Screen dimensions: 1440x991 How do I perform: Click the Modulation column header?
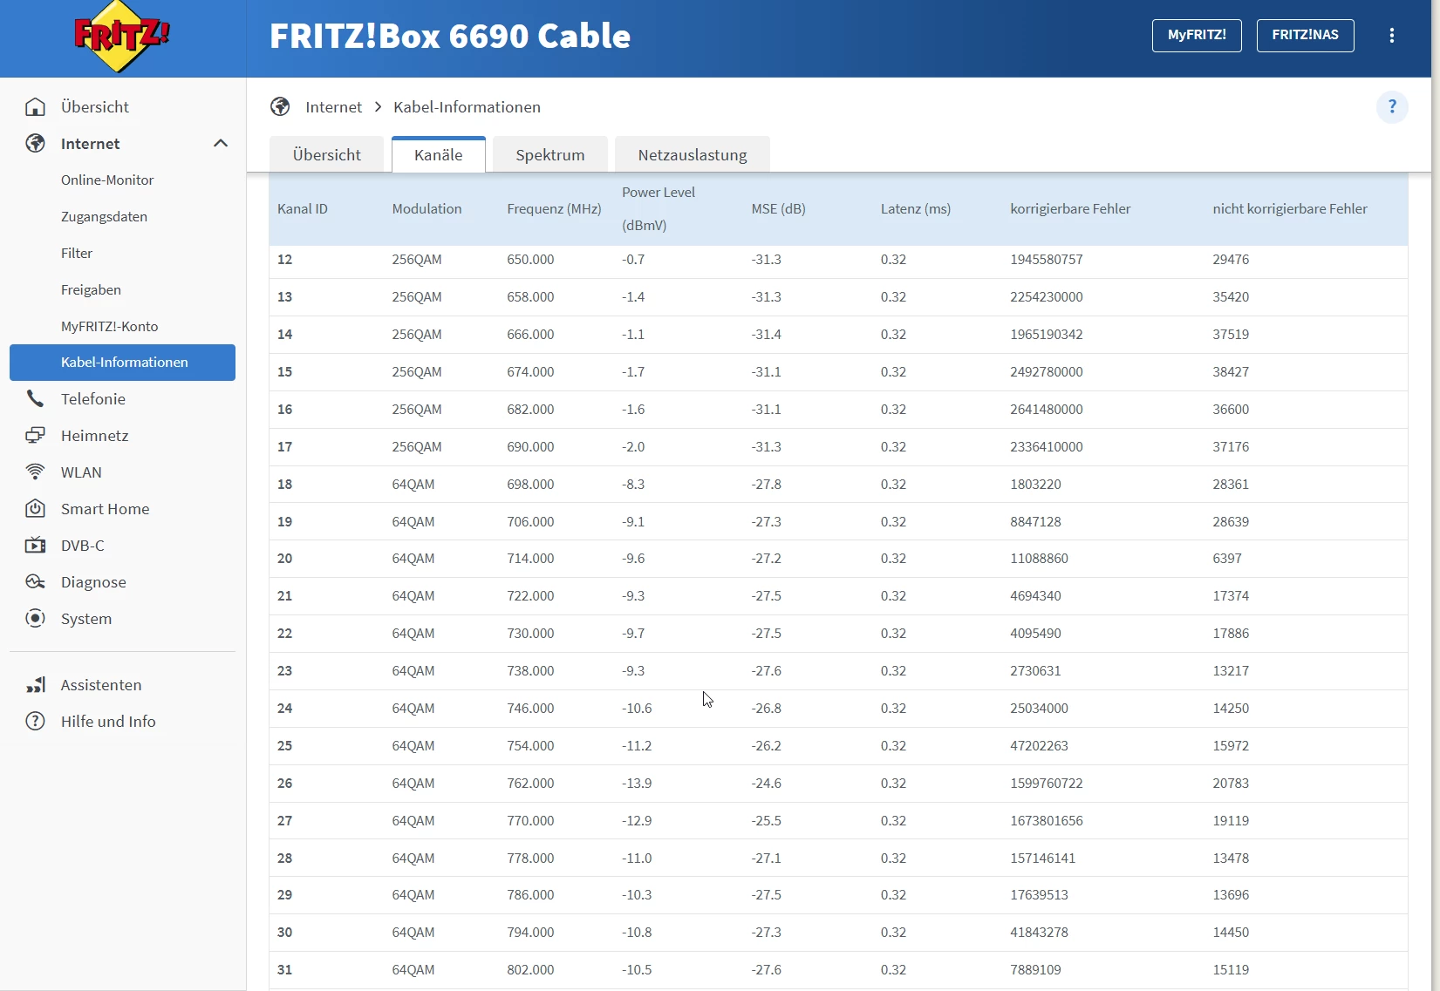click(x=427, y=209)
